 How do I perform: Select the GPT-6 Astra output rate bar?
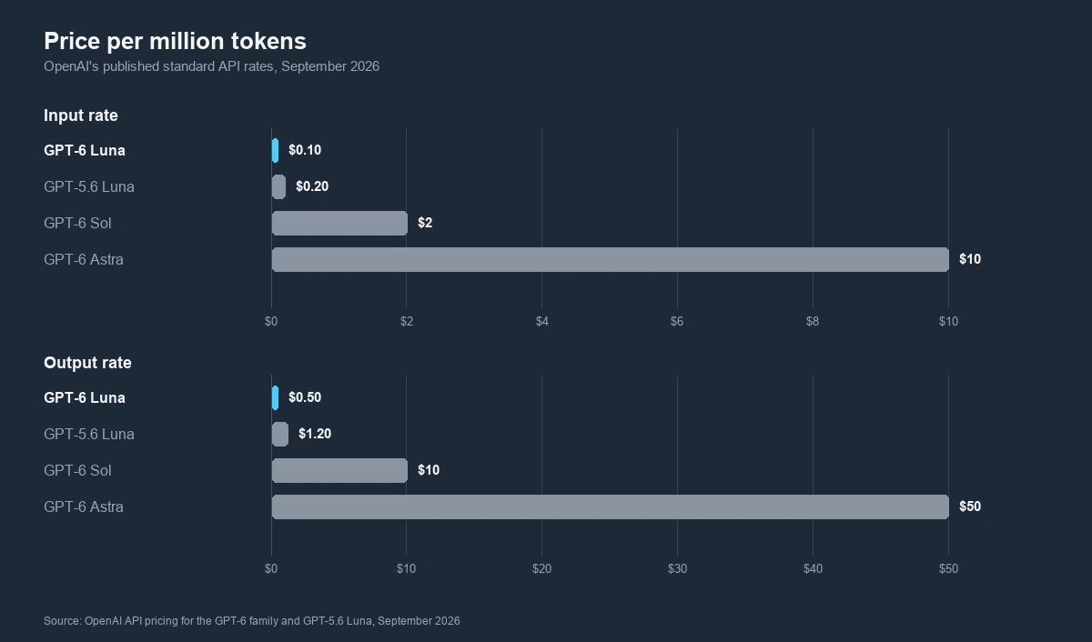point(610,507)
